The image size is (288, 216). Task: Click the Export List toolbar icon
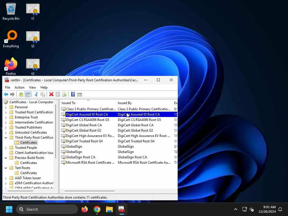coord(64,94)
